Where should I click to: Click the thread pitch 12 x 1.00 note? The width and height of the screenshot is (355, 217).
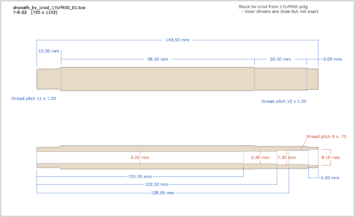point(284,101)
